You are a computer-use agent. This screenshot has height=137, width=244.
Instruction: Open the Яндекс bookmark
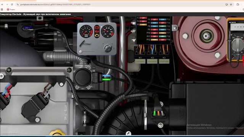[11, 10]
